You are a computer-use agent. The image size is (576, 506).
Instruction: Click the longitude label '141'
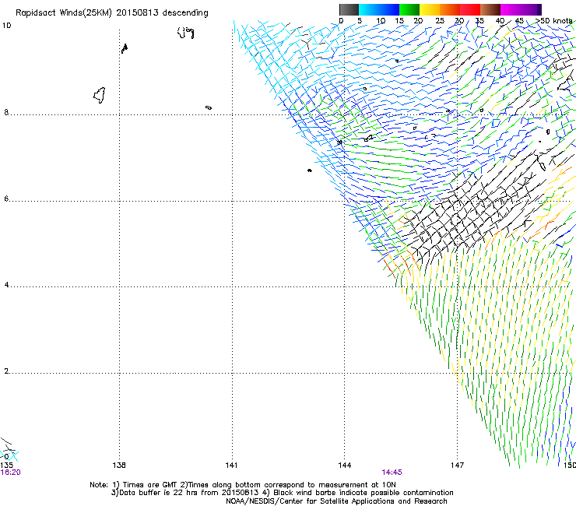pos(231,466)
